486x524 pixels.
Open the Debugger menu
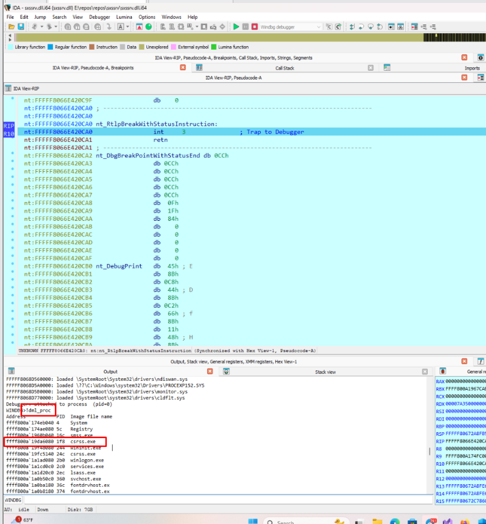coord(99,17)
